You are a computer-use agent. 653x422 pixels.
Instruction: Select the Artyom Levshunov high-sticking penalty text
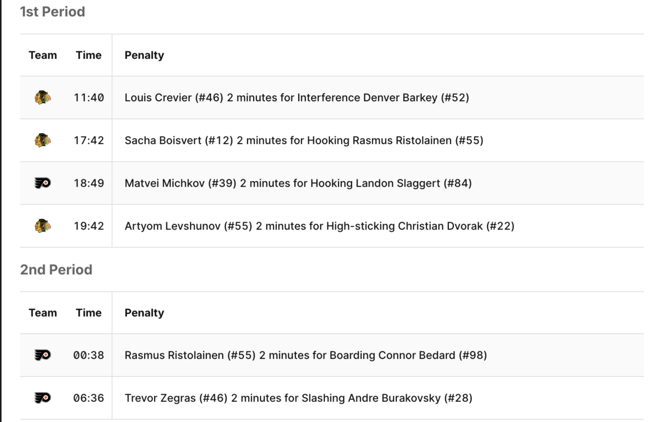point(319,226)
